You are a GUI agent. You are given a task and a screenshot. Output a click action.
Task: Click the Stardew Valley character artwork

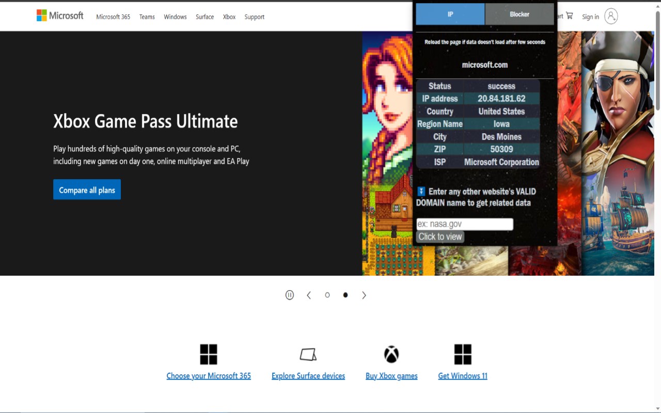click(x=387, y=153)
